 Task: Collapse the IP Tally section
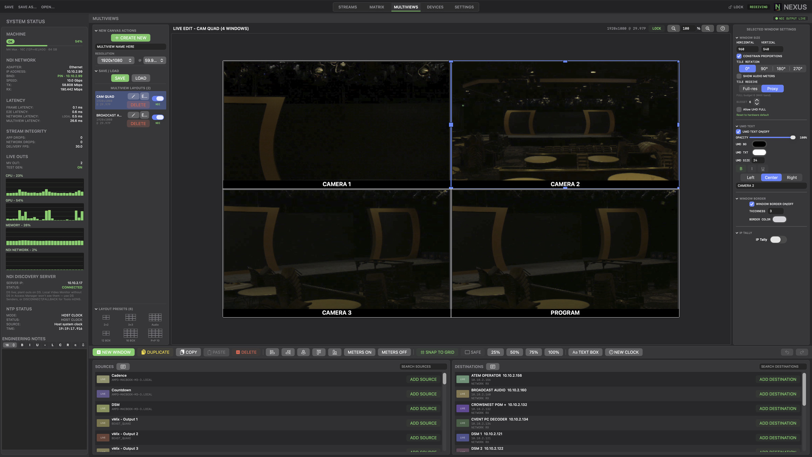pyautogui.click(x=737, y=233)
